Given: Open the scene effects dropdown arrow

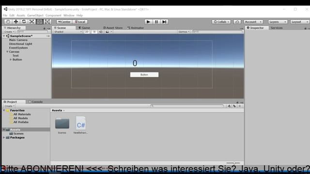Looking at the screenshot, I should pos(111,32).
